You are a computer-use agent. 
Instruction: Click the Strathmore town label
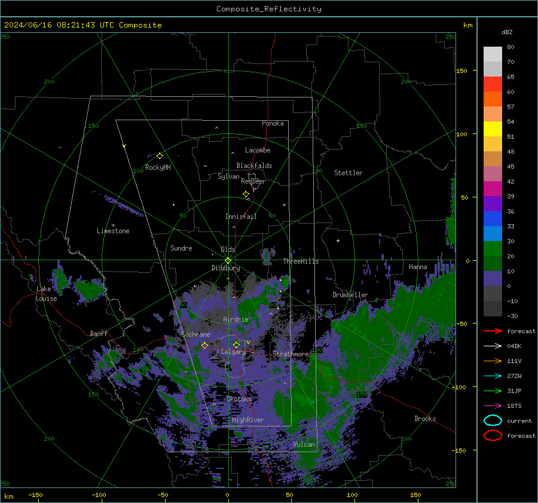[x=291, y=353]
